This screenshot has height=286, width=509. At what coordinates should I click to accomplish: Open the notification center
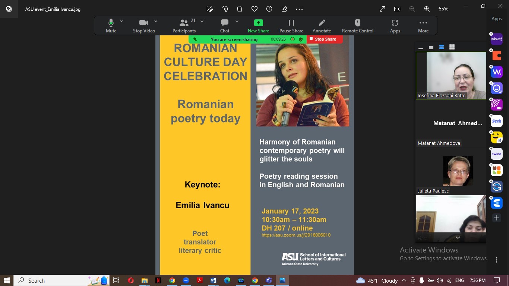[x=497, y=280]
